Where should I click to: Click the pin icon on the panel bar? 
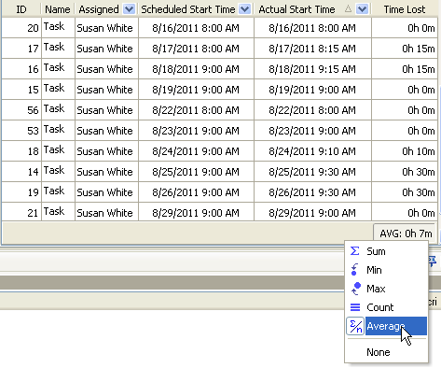pyautogui.click(x=432, y=261)
